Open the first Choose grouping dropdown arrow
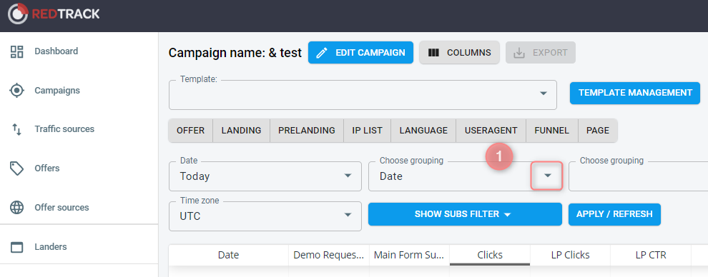The image size is (708, 277). [547, 176]
